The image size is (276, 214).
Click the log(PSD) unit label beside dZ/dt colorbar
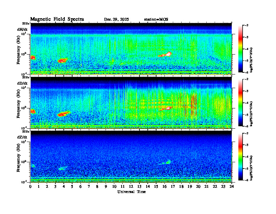click(251, 168)
